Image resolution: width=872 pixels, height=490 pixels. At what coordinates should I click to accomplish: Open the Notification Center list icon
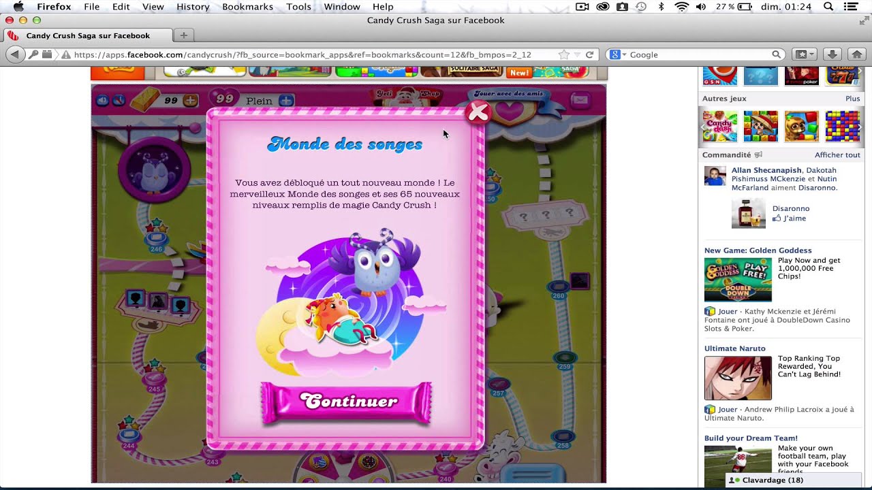coord(850,7)
